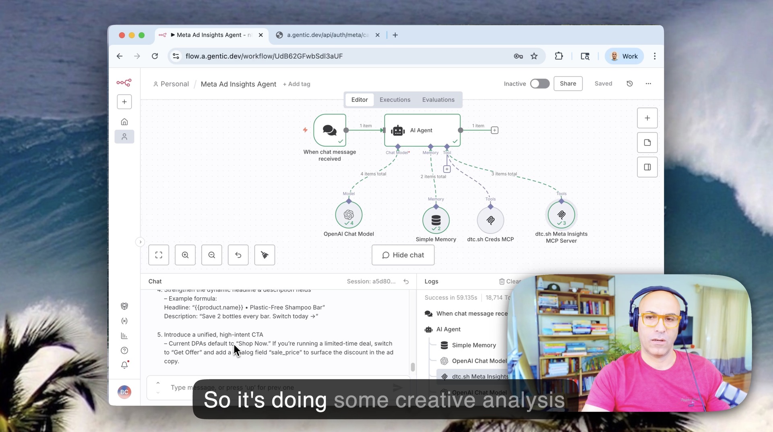
Task: Click the BC user avatar
Action: coord(124,392)
